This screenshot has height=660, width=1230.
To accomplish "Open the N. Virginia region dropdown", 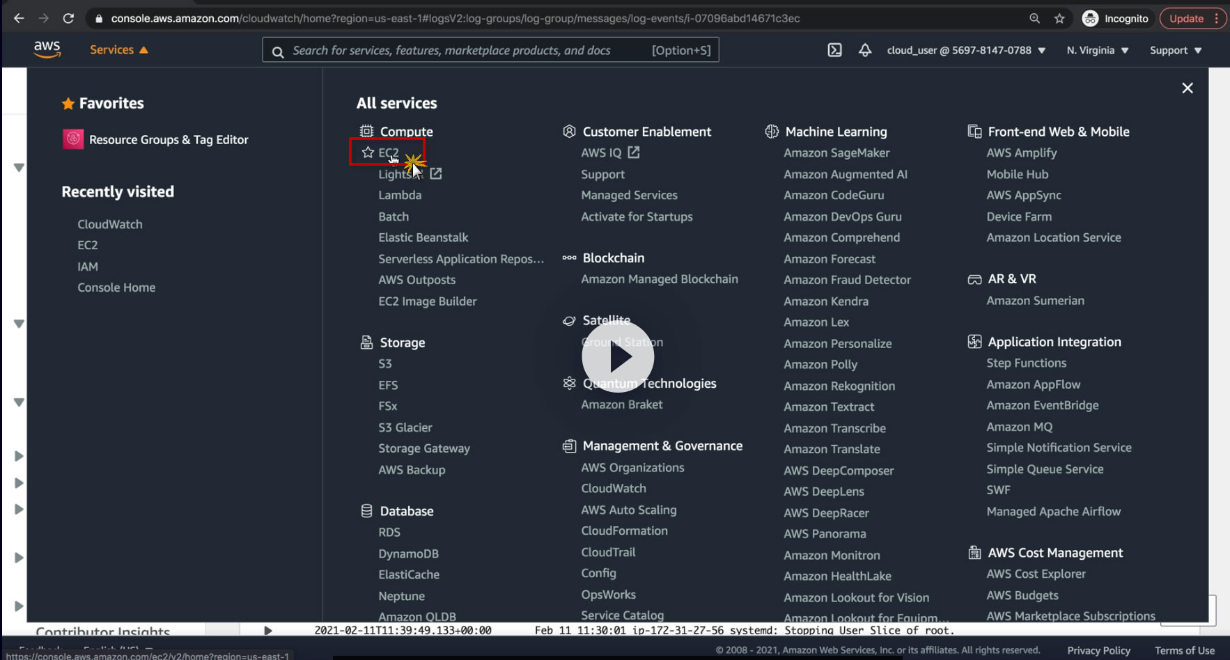I will coord(1098,50).
